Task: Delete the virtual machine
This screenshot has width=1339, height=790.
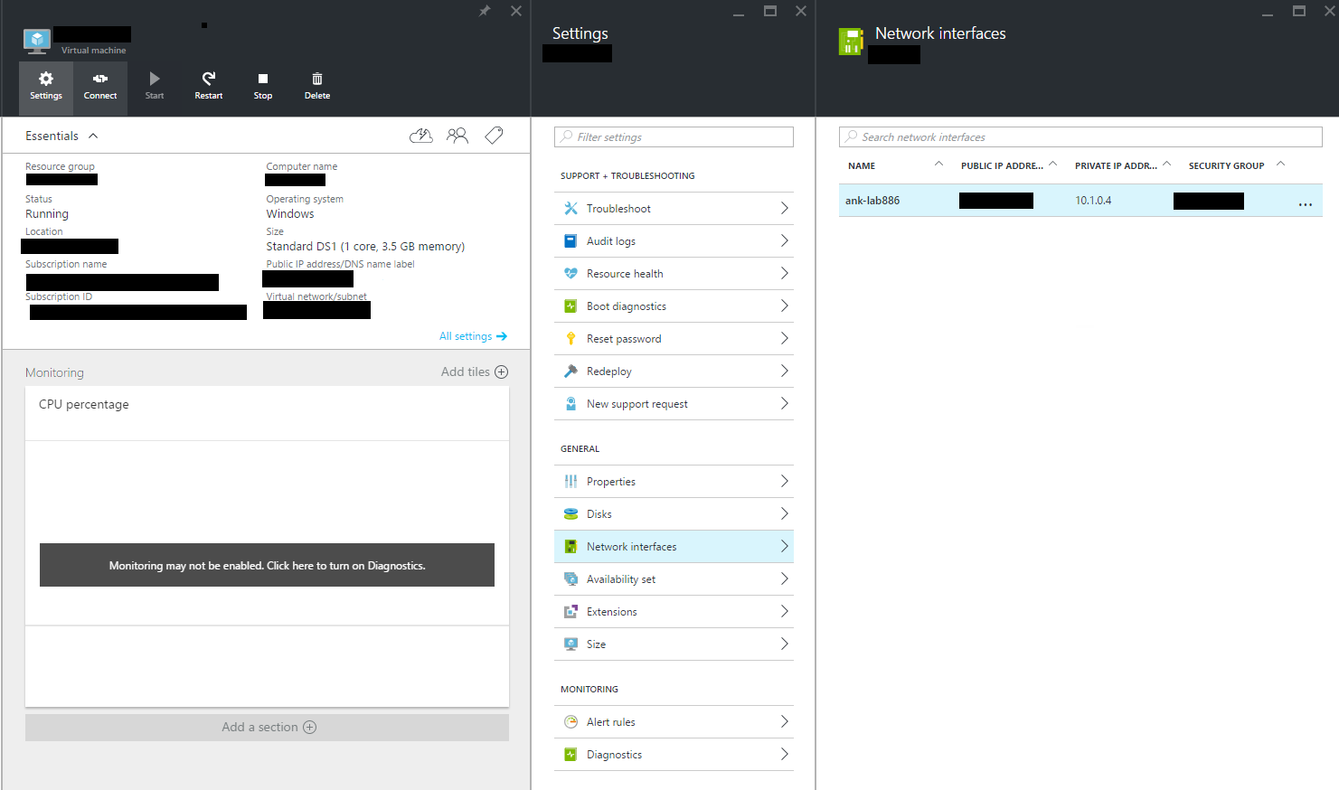Action: point(317,88)
